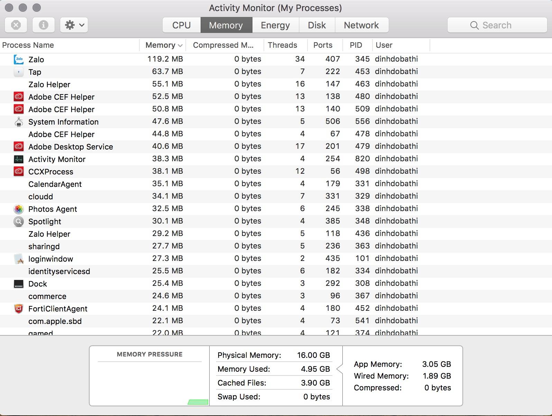Sort by Compressed Memory column header
552x416 pixels.
pyautogui.click(x=225, y=45)
